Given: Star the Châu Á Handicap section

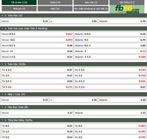Looking at the screenshot, I should click(5, 28).
